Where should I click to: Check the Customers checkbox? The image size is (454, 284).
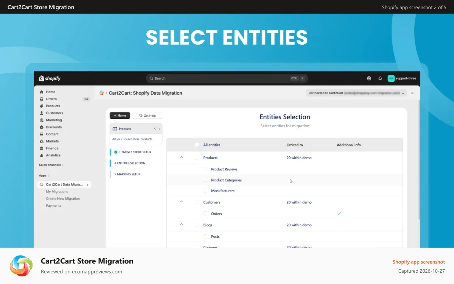197,202
